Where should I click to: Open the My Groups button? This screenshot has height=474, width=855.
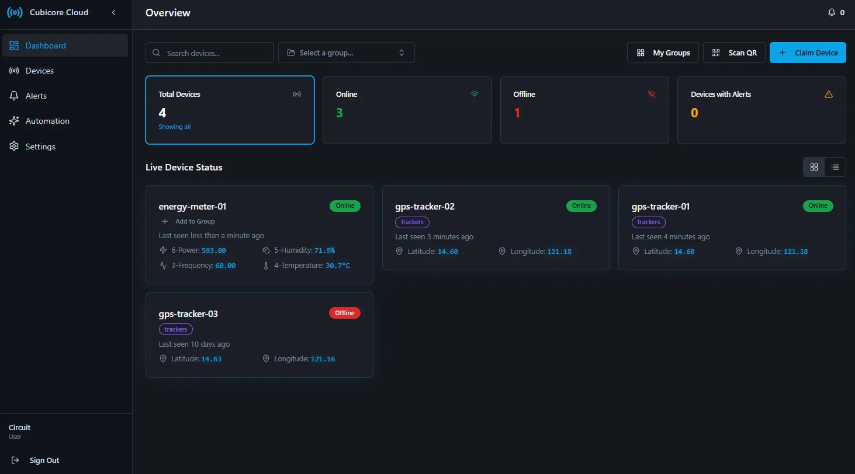click(663, 53)
